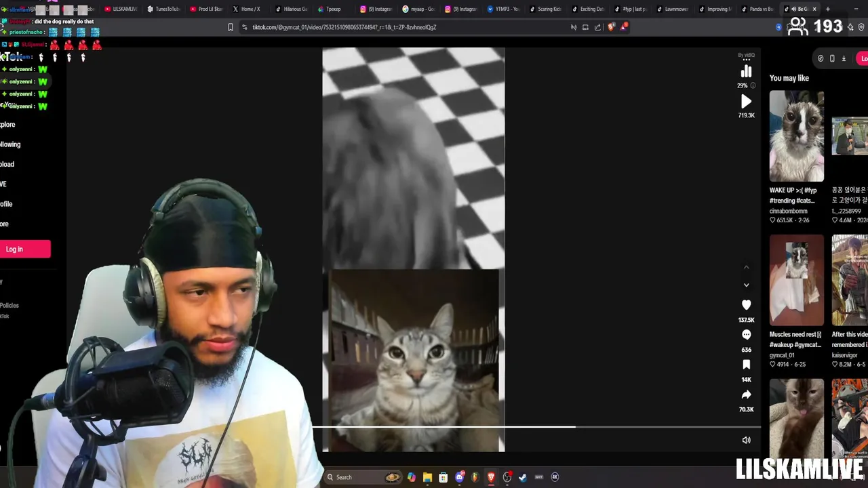Click the Brave Shields lion icon

coord(611,27)
